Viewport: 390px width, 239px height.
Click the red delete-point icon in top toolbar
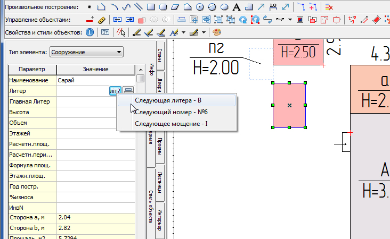pos(329,7)
